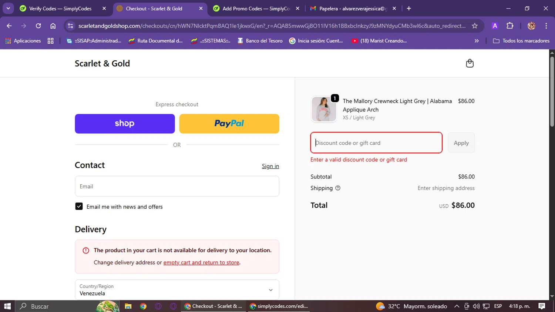
Task: Open Chrome icon pinned in the taskbar
Action: pyautogui.click(x=143, y=306)
